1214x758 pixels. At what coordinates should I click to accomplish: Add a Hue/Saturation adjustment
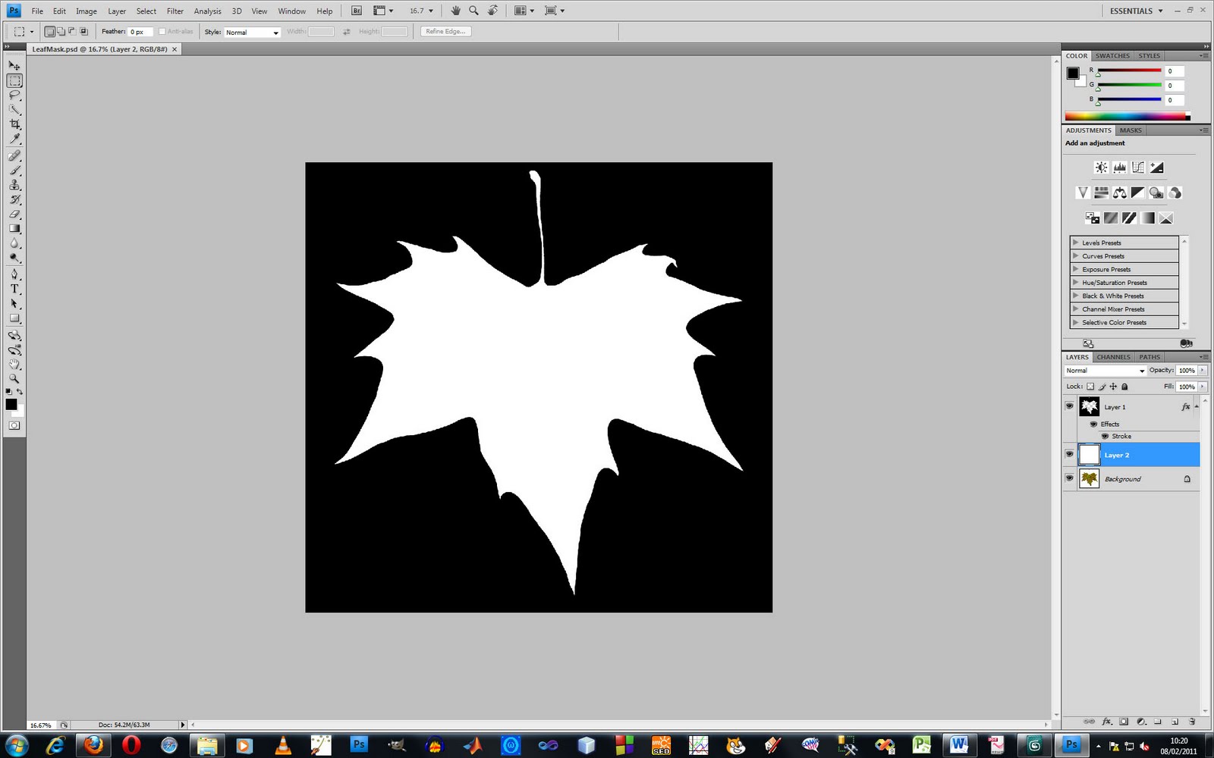pyautogui.click(x=1101, y=193)
